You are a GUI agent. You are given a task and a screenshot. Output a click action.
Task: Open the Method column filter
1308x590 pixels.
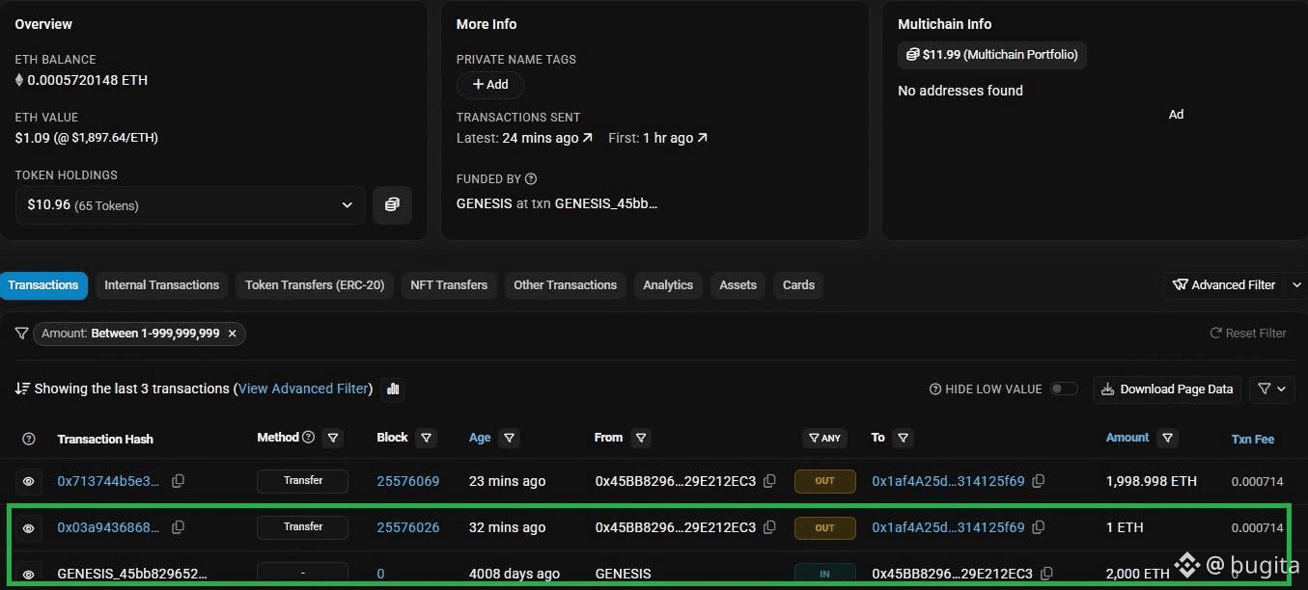333,438
